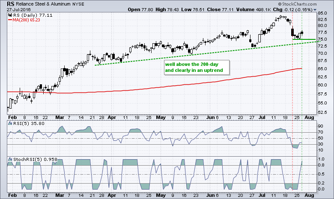Click the RSI 90 axis label

[x=321, y=126]
